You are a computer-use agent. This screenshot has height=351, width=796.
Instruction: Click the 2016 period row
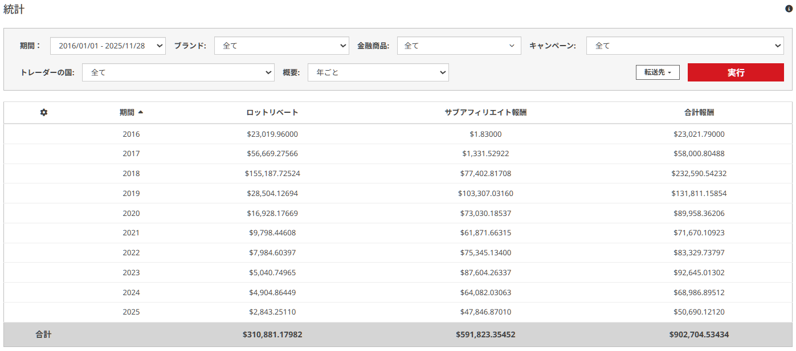[131, 134]
